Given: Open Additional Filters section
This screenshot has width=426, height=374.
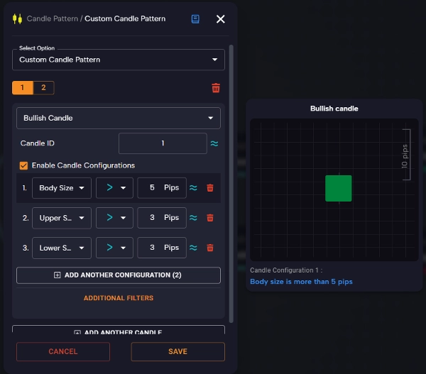Looking at the screenshot, I should click(119, 298).
